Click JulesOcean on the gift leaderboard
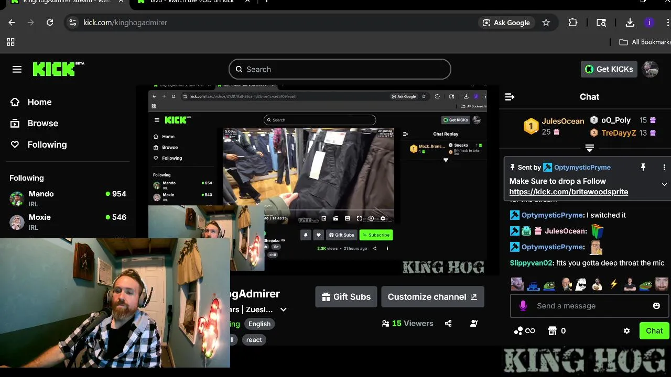This screenshot has height=377, width=671. (562, 121)
